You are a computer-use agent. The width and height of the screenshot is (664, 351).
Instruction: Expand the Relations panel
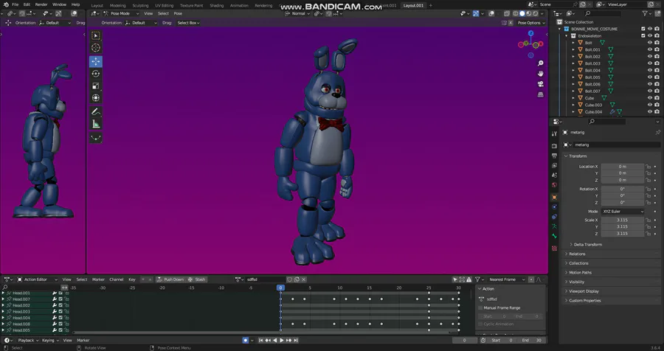(577, 254)
